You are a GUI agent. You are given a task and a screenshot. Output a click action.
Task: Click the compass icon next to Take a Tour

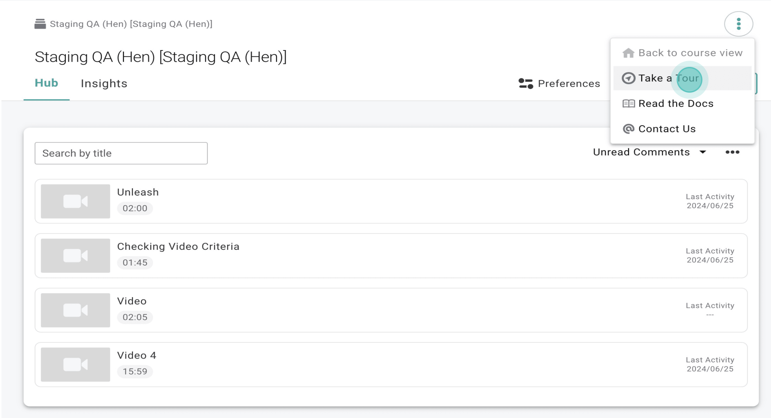pyautogui.click(x=628, y=78)
